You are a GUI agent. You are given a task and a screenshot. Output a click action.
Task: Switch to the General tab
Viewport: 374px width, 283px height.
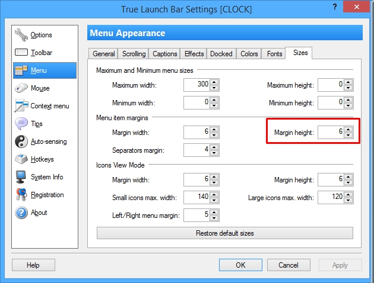[x=103, y=54]
